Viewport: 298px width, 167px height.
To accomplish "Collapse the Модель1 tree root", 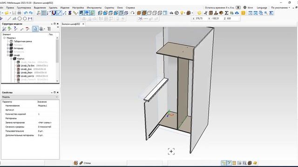I will (x=4, y=38).
